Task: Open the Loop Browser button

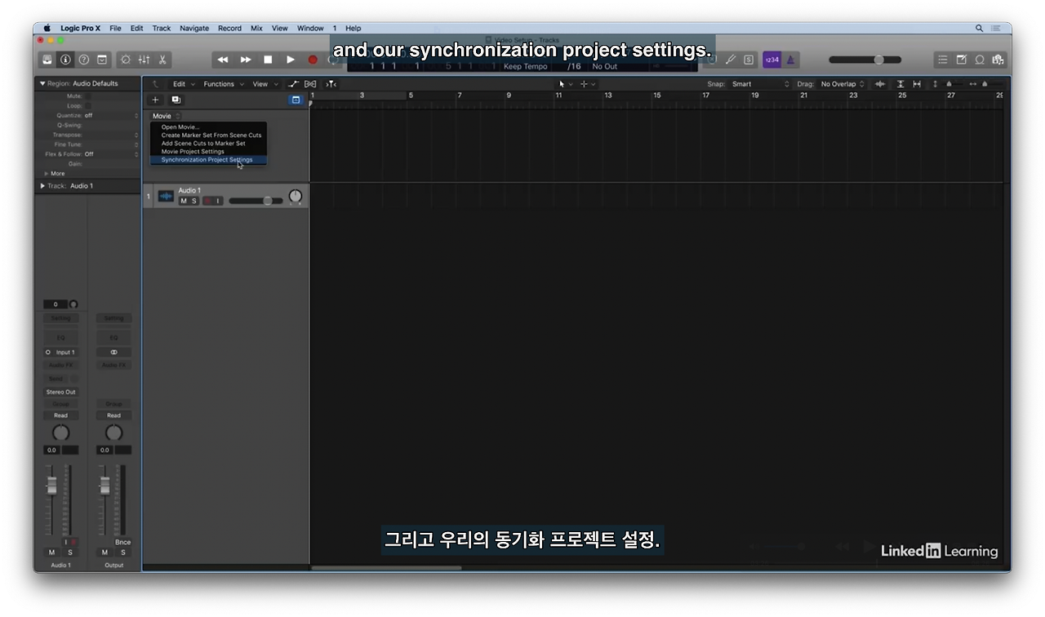Action: pos(980,60)
